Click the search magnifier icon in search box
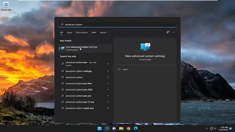The image size is (235, 132). tap(62, 24)
